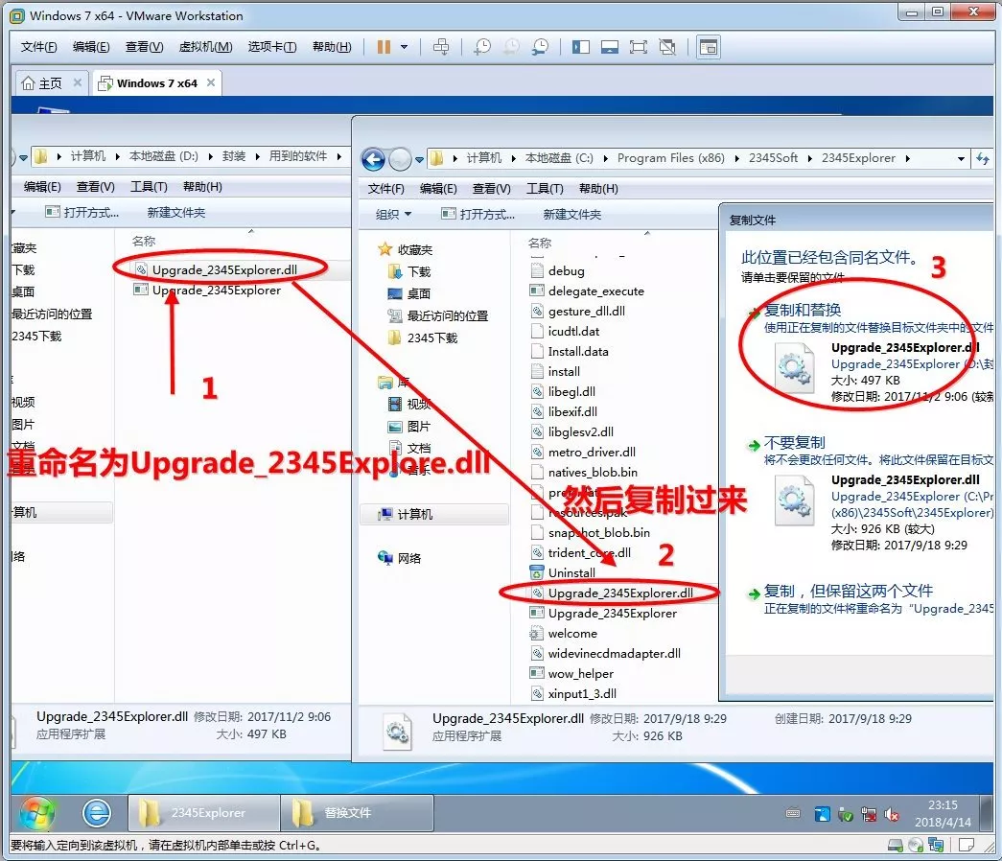Image resolution: width=1002 pixels, height=861 pixels.
Task: Open the Windows 7 Start button
Action: click(x=37, y=813)
